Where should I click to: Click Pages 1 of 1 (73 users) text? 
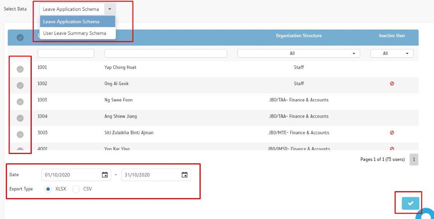pyautogui.click(x=382, y=159)
